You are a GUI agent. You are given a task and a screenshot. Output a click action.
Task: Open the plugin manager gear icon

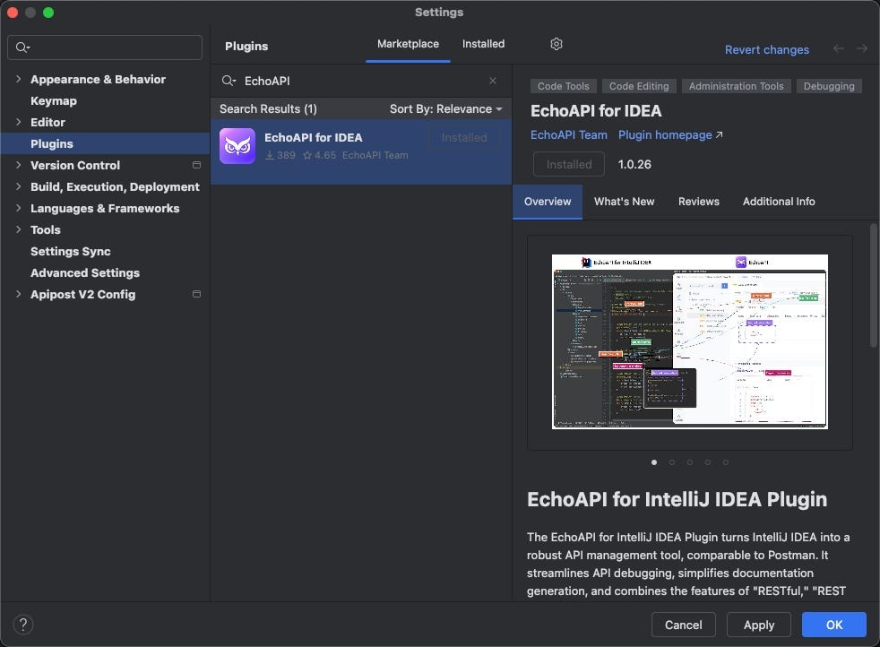coord(556,43)
